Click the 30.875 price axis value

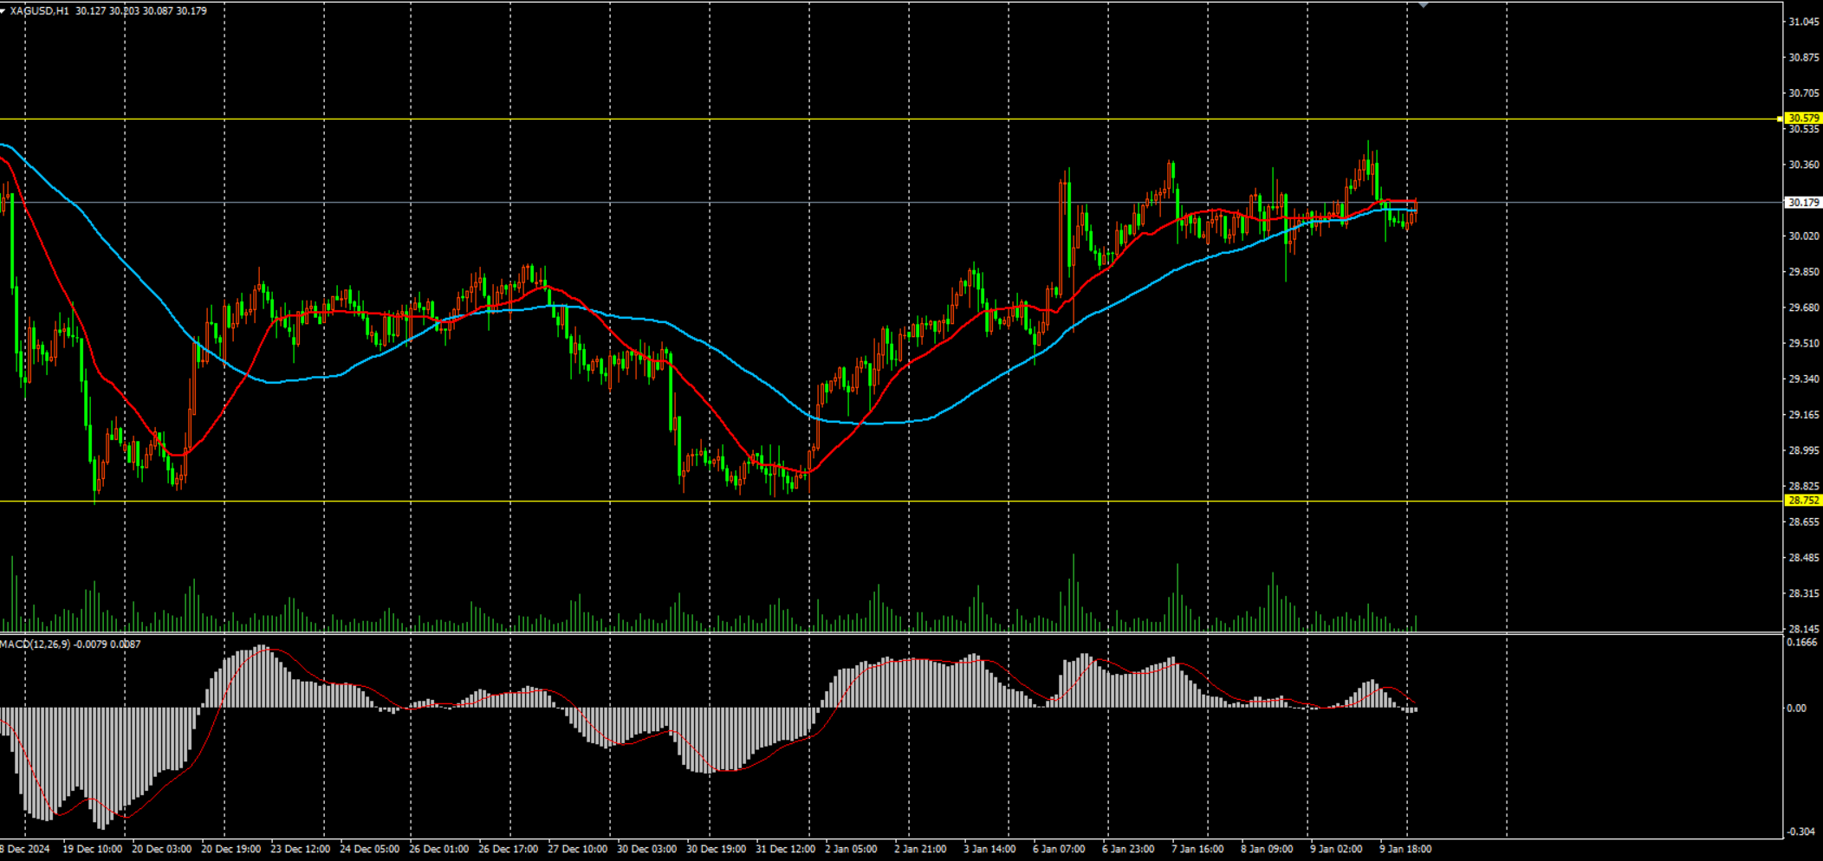tap(1804, 58)
